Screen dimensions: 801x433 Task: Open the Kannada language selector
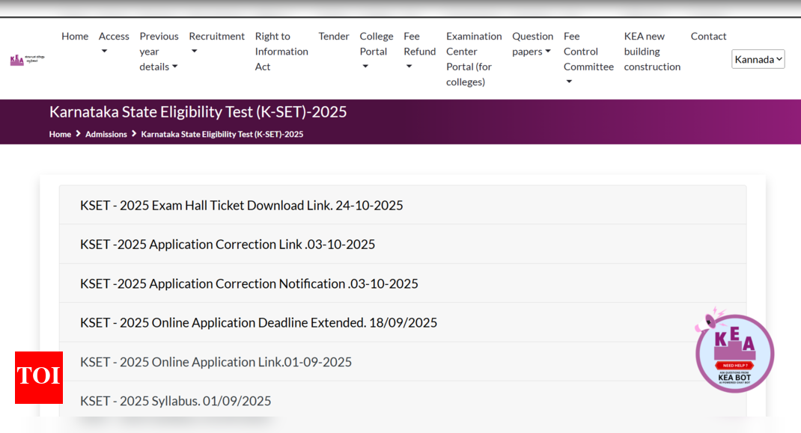(x=758, y=59)
